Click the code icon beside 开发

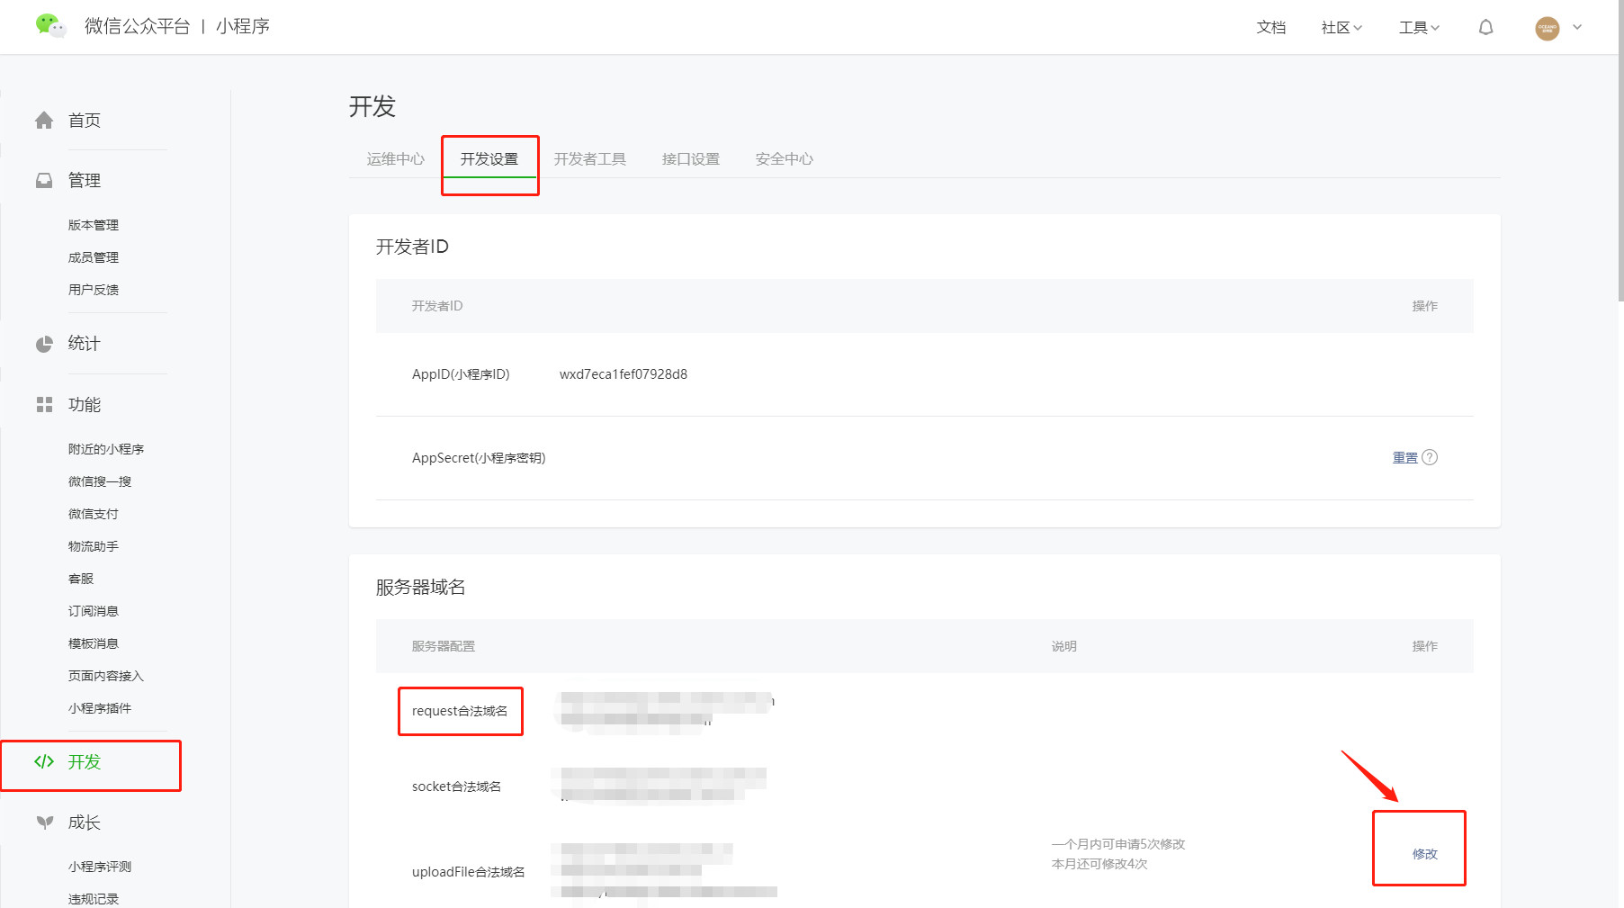44,761
